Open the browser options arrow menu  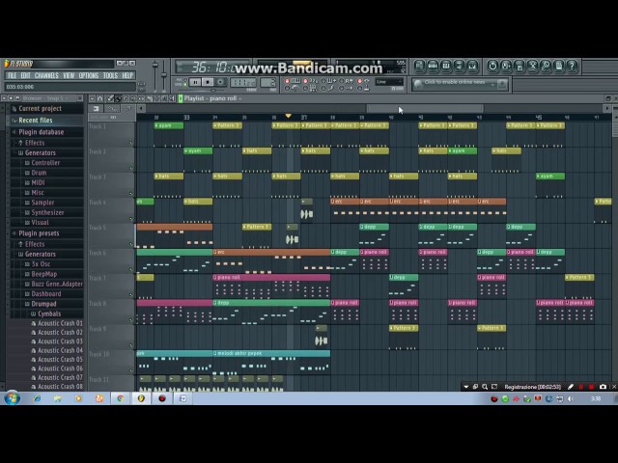(x=4, y=98)
